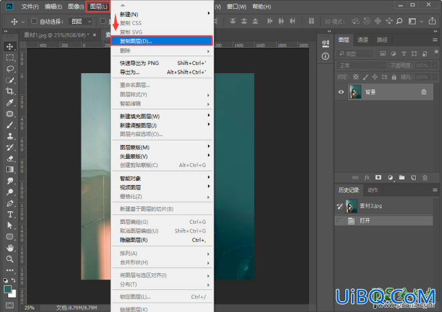
Task: Expand the 新建填充图层(W) submenu
Action: coord(162,116)
